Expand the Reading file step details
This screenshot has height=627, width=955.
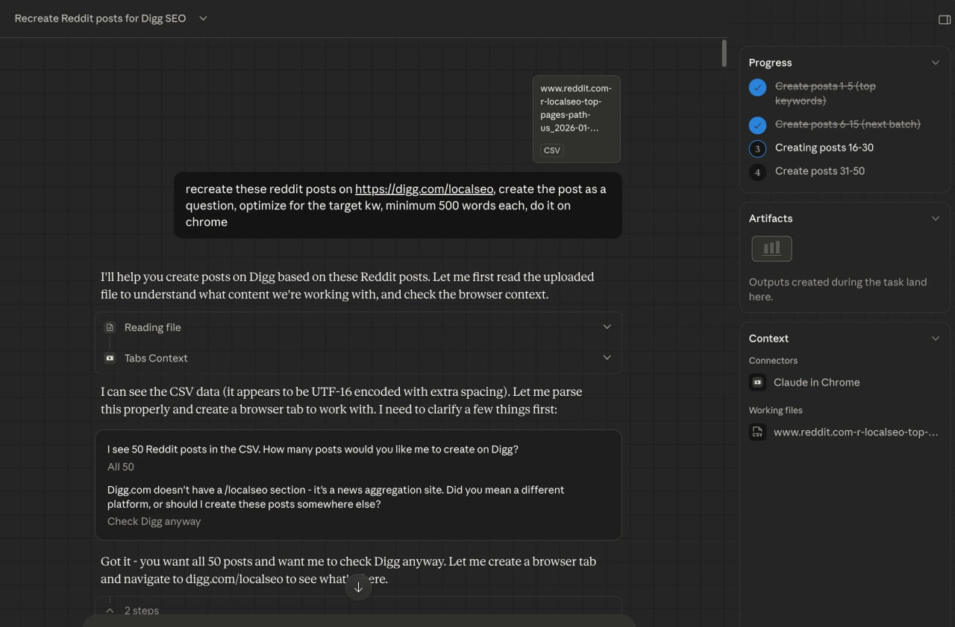click(607, 327)
